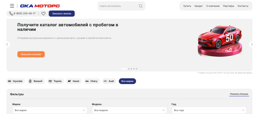This screenshot has width=257, height=114.
Task: Click the СКА Моторс logo
Action: click(x=40, y=6)
